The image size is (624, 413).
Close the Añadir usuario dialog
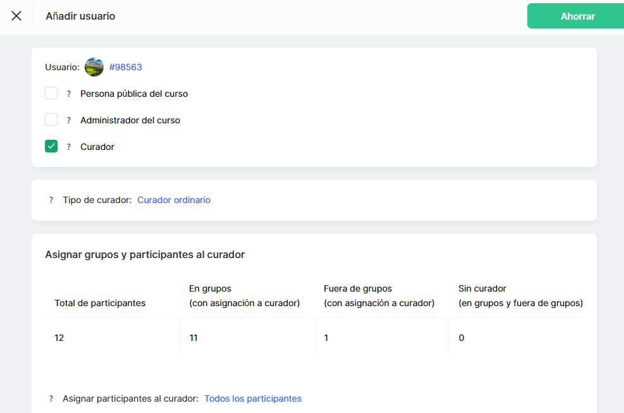[x=16, y=16]
